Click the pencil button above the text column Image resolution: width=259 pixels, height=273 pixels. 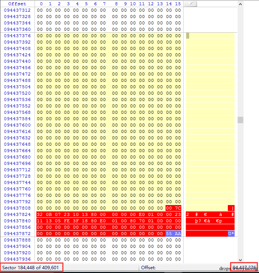(x=190, y=4)
